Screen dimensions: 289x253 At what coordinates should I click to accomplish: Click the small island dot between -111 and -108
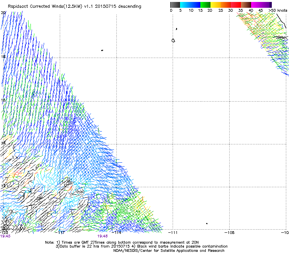[x=207, y=223]
